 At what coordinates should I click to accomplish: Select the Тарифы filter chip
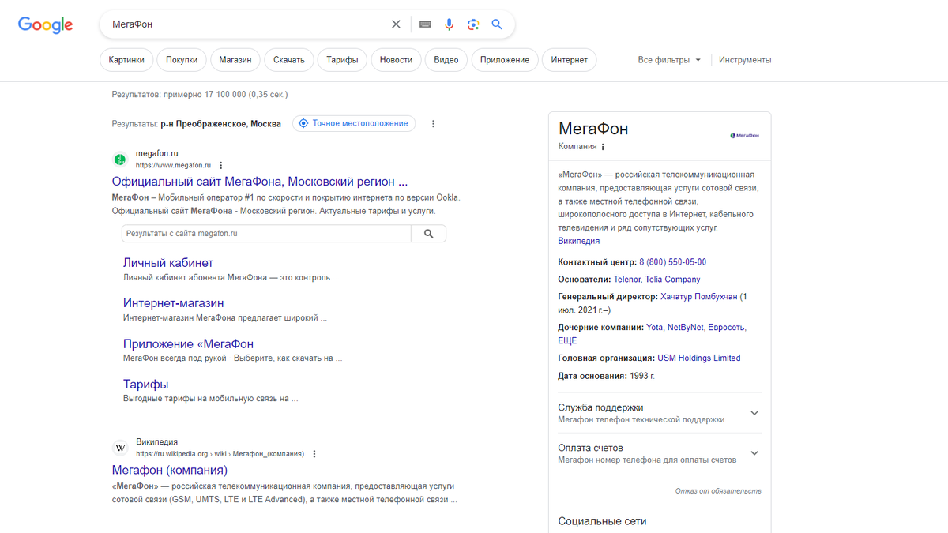pos(343,60)
